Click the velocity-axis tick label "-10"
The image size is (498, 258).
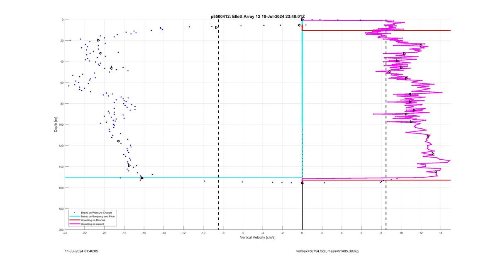203,234
